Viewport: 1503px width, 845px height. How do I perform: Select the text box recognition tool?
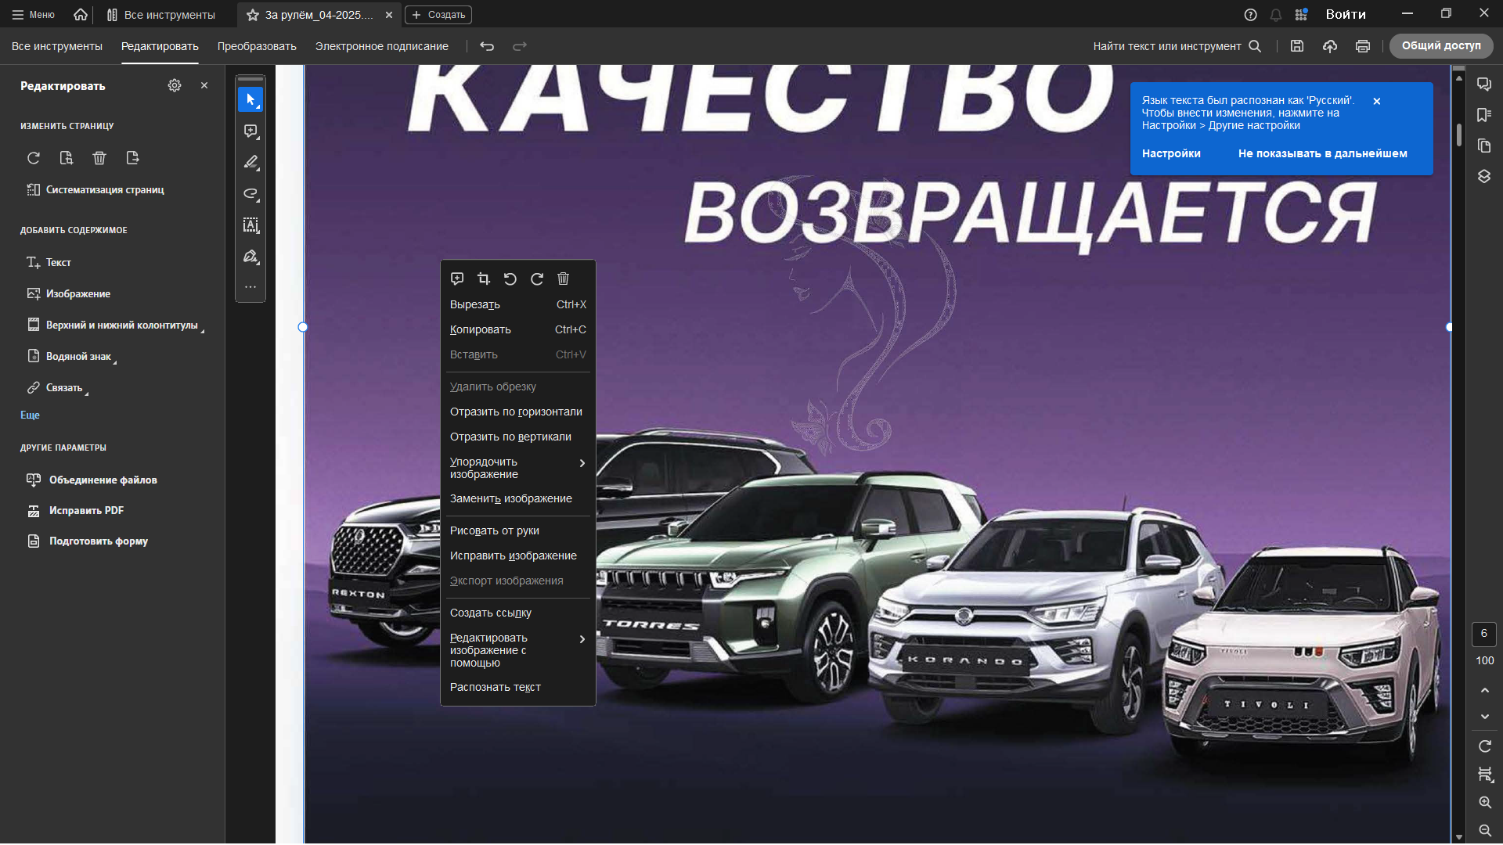(250, 225)
